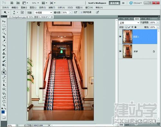Select the Crop tool
Image resolution: width=161 pixels, height=127 pixels.
(x=4, y=37)
